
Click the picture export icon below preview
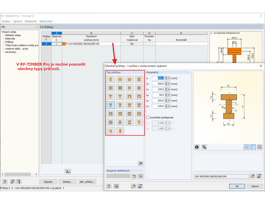tap(204, 147)
